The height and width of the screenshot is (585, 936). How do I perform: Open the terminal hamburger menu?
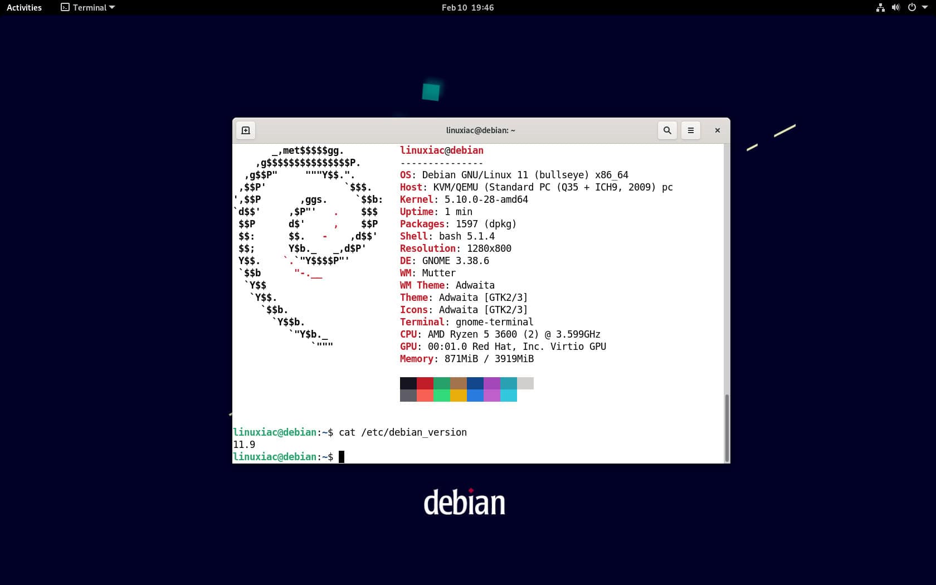691,130
